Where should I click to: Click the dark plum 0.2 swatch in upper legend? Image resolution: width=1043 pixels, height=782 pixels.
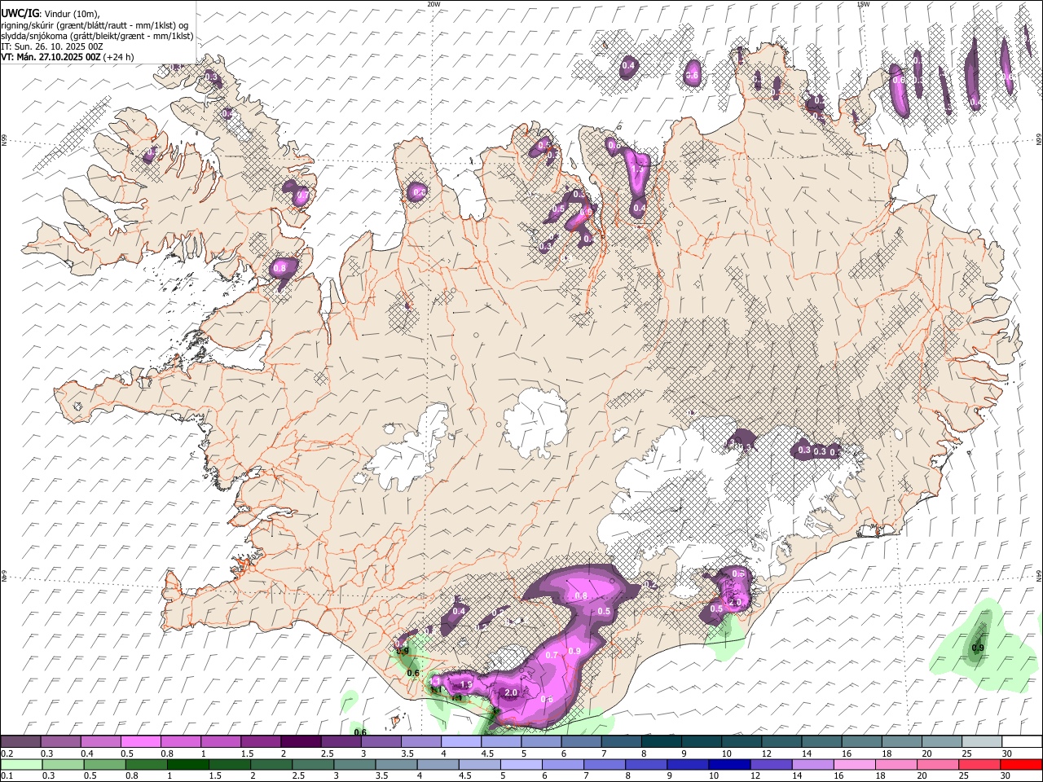click(20, 742)
